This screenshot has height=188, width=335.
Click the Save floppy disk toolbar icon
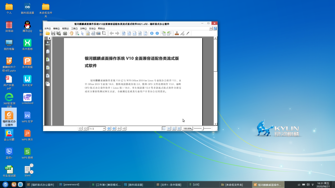(x=53, y=33)
